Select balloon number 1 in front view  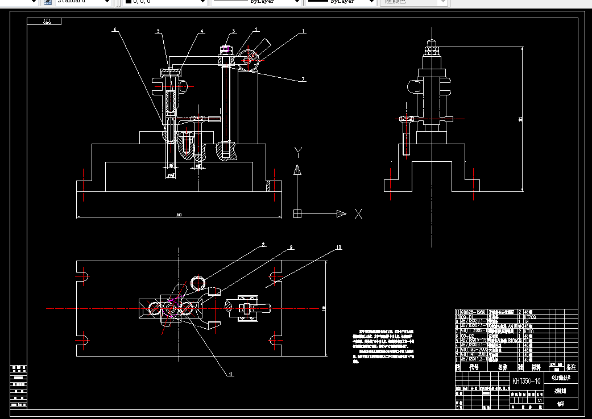[x=303, y=32]
